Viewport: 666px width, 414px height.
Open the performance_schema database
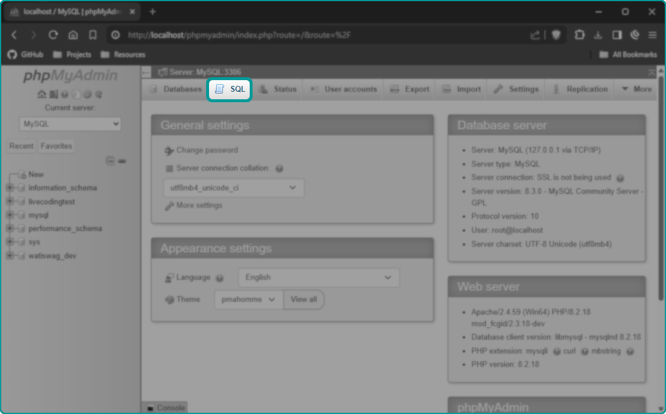65,228
